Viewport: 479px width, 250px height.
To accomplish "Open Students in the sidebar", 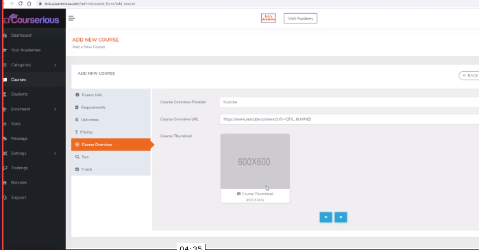I will 19,95.
